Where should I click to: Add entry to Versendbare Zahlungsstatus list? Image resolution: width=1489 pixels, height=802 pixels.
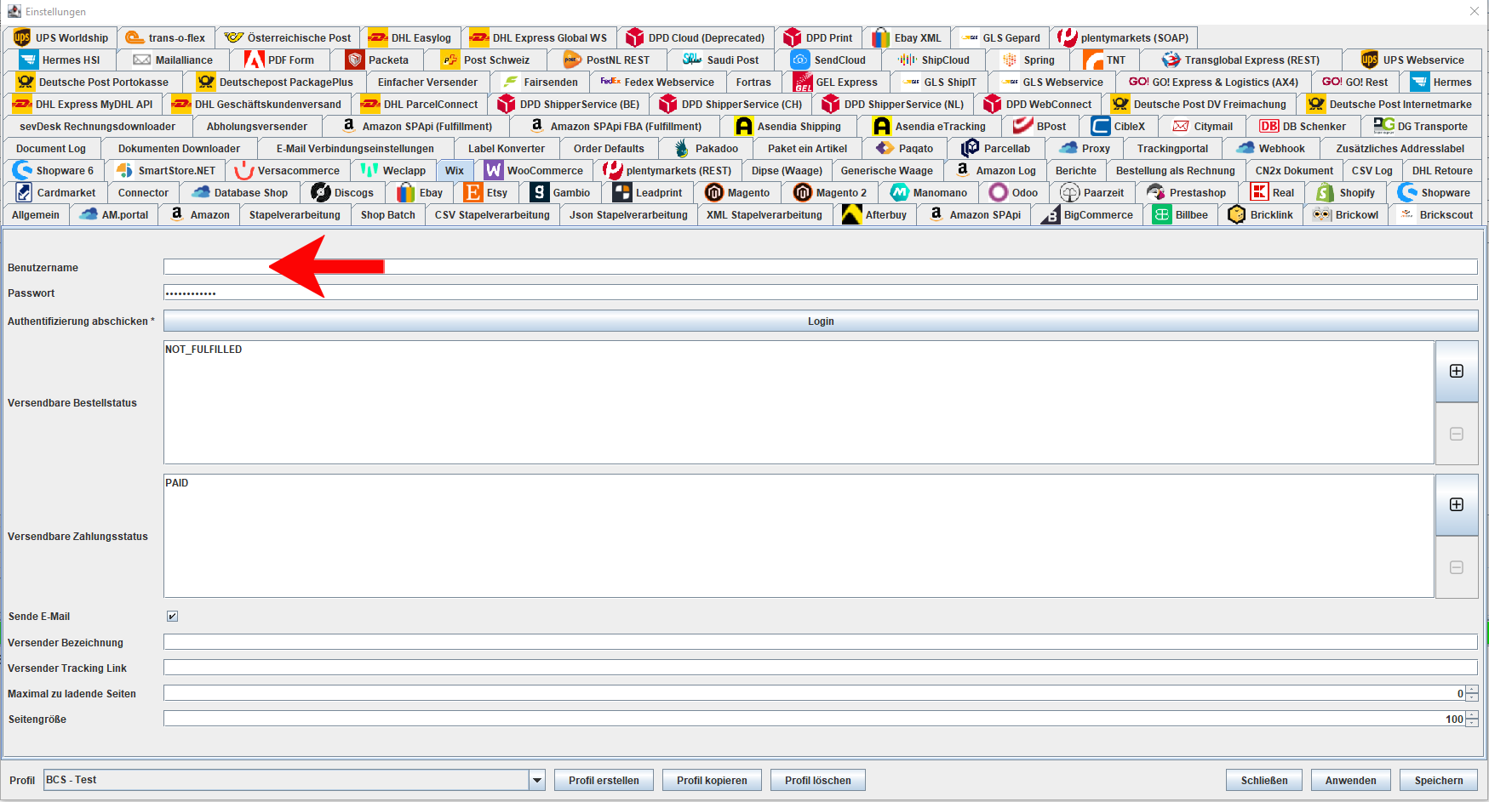(x=1457, y=504)
